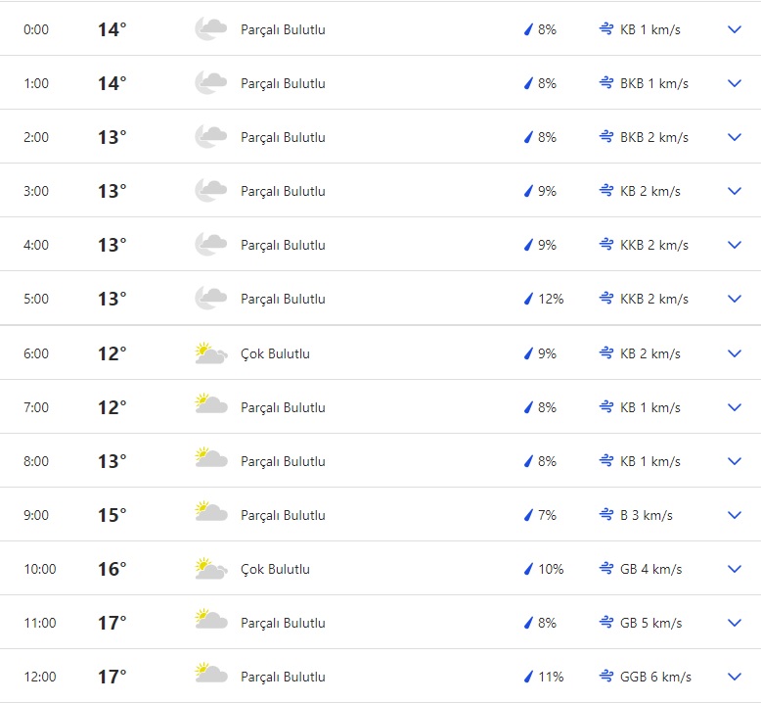Click the sun-cloud icon at 8:00

click(x=210, y=461)
